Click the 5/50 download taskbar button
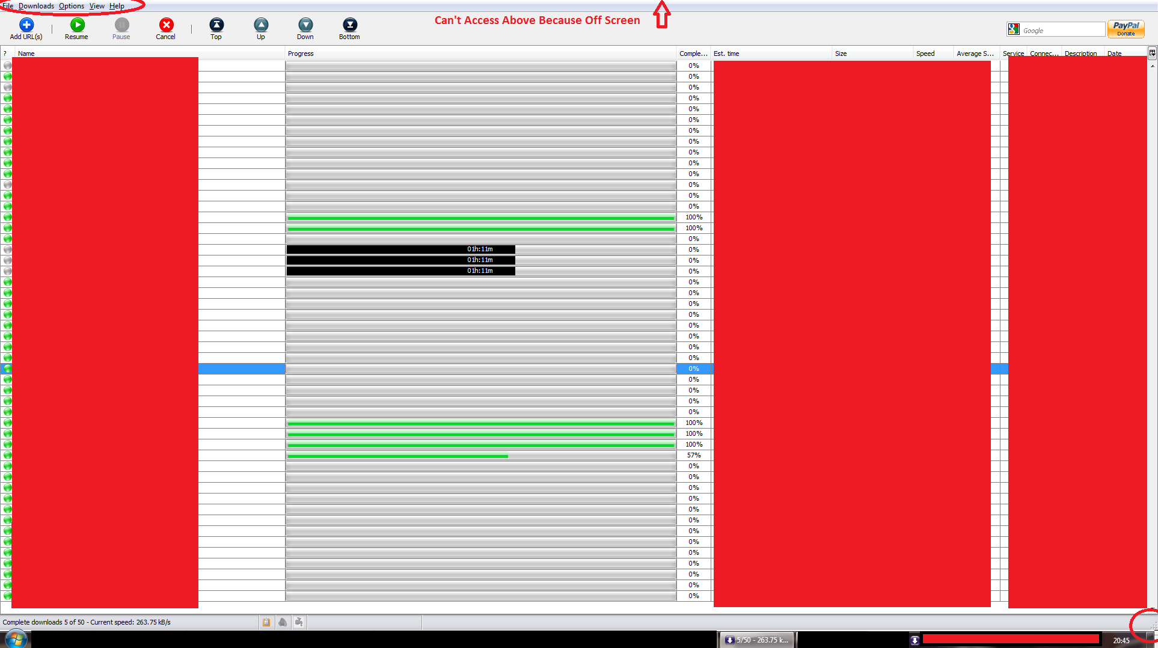 click(758, 640)
